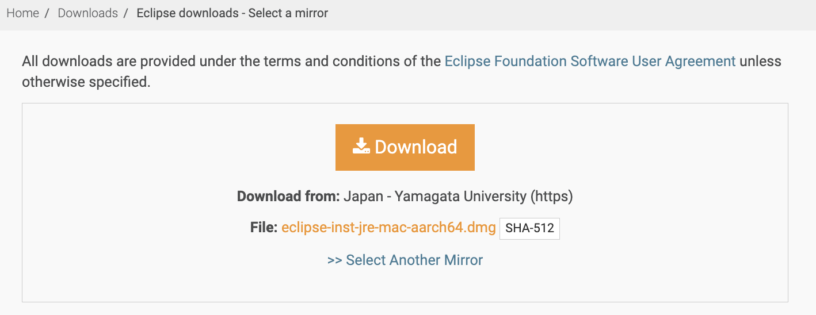
Task: Click the bold 'File:' label
Action: click(x=264, y=228)
